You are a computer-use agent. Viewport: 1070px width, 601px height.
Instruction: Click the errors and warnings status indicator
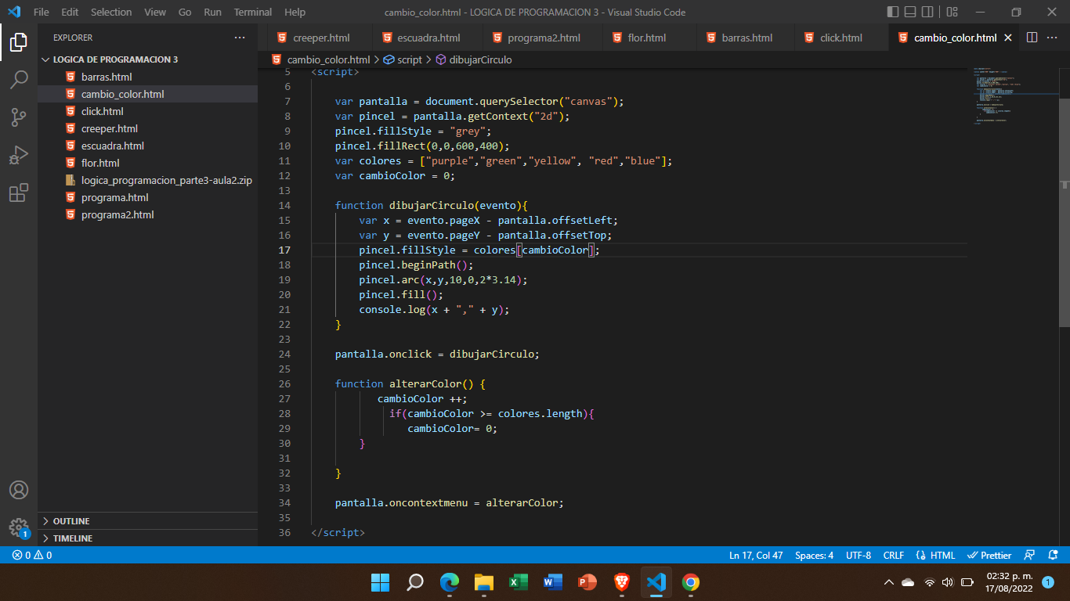click(32, 555)
